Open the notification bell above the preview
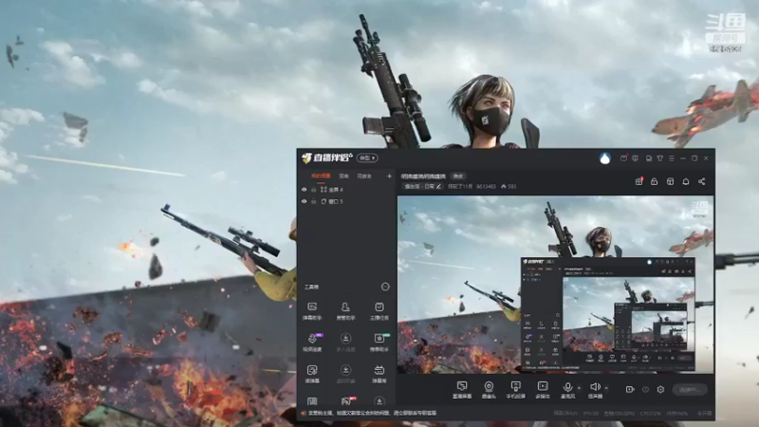 point(686,181)
